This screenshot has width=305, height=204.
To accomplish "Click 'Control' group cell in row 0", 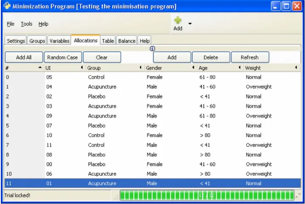I will (x=96, y=77).
